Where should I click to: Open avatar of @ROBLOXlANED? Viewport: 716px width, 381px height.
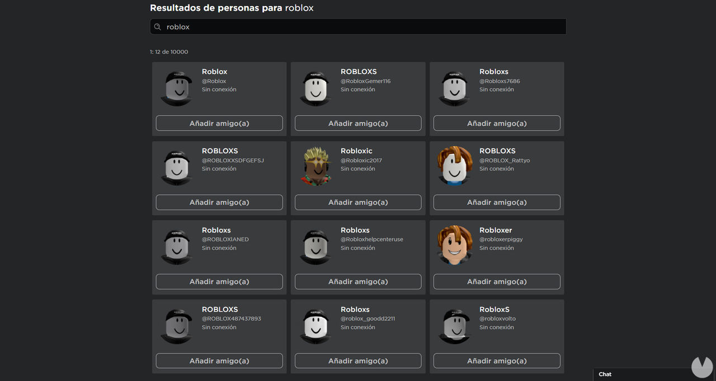point(177,247)
